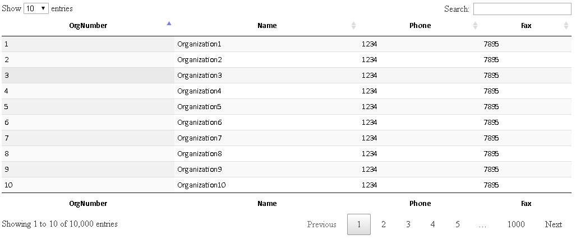Click the Previous pagination link

point(322,224)
